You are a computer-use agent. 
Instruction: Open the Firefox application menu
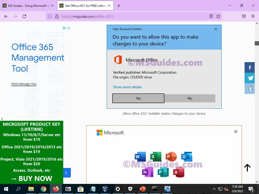(x=253, y=16)
